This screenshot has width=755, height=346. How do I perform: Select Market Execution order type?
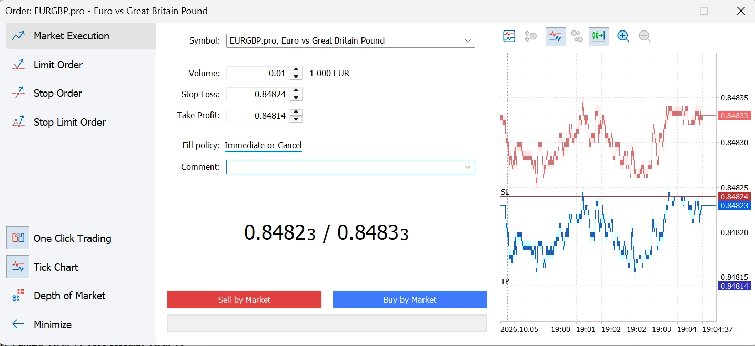click(x=81, y=36)
